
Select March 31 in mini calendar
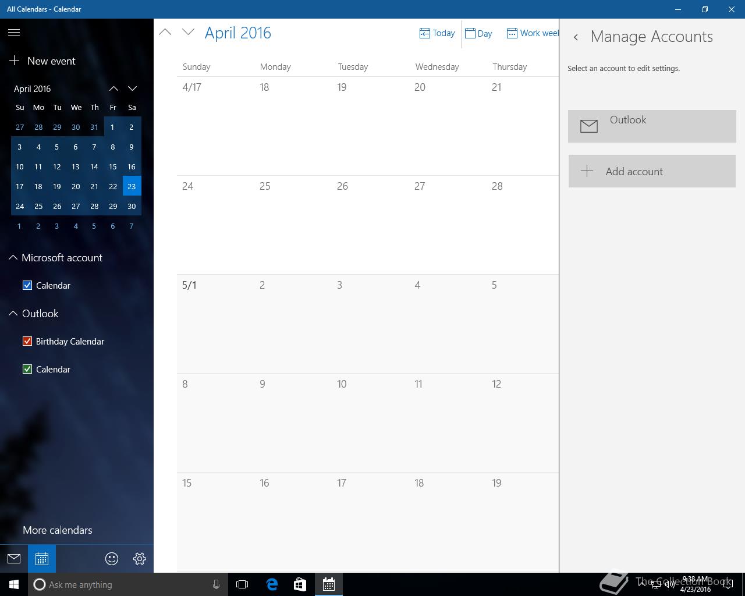(94, 127)
